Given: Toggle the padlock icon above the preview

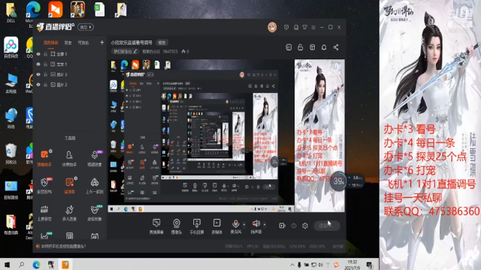Looking at the screenshot, I should (x=301, y=47).
